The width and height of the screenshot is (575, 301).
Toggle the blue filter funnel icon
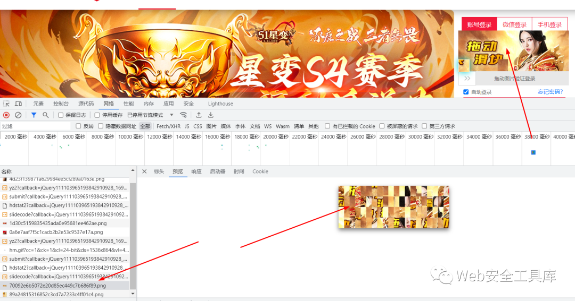(34, 115)
